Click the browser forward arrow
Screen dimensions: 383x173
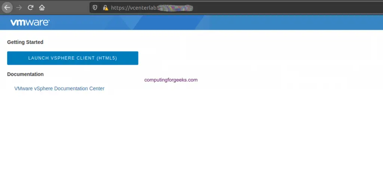[x=19, y=7]
